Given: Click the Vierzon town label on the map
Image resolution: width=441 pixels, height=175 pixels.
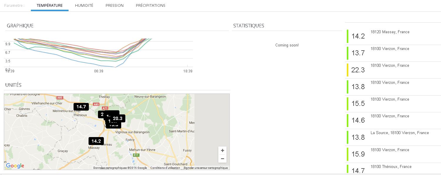Looking at the screenshot, I should coord(104,126).
